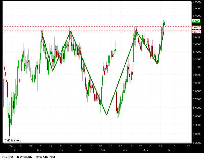Select the red 6,5811 price level tag
Image resolution: width=204 pixels, height=159 pixels.
point(196,32)
